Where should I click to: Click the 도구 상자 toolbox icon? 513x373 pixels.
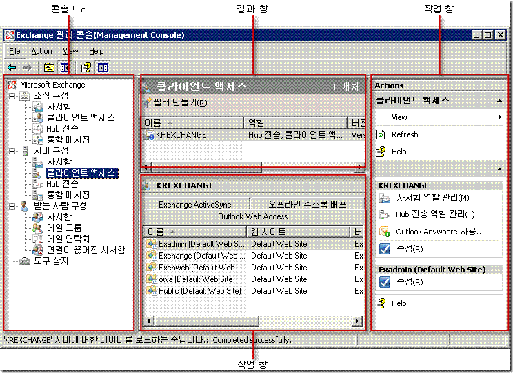25,261
